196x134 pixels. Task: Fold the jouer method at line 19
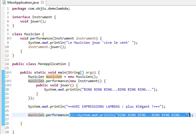click(x=10, y=85)
